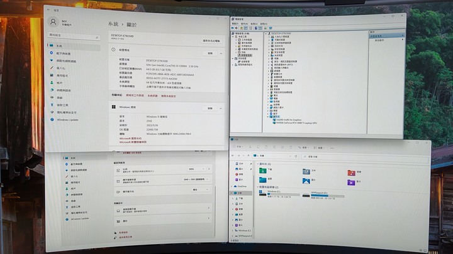The image size is (453, 254).
Task: Open Action menu in Computer Management
Action: (x=244, y=24)
